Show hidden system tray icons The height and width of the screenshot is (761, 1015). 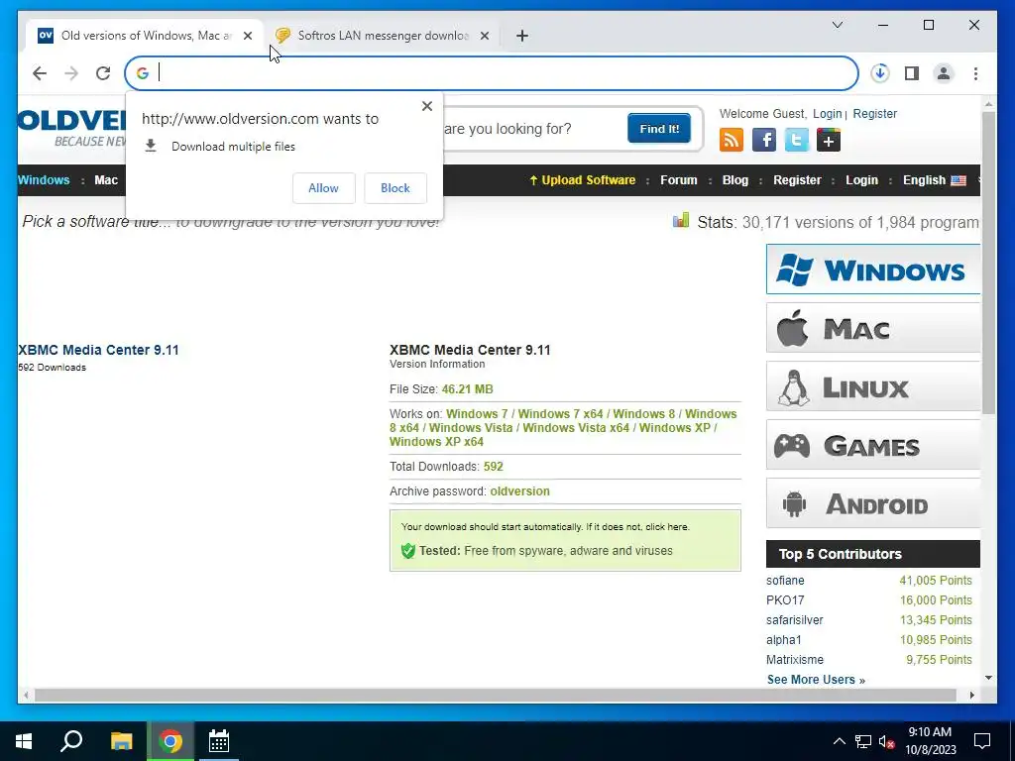coord(839,741)
